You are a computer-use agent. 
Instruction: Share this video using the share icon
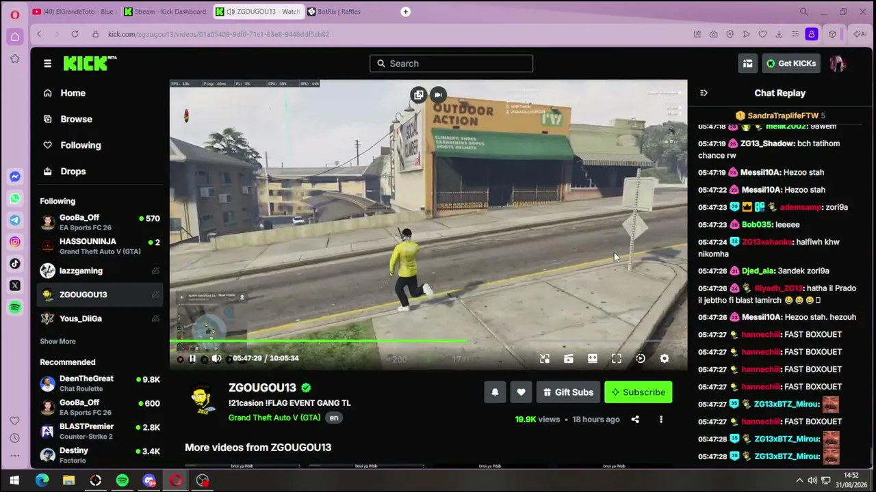tap(635, 420)
